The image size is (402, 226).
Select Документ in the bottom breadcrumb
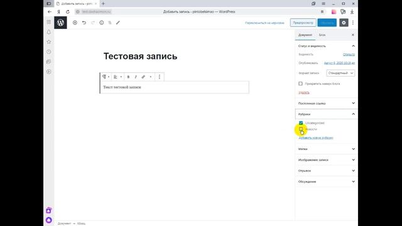(64, 223)
